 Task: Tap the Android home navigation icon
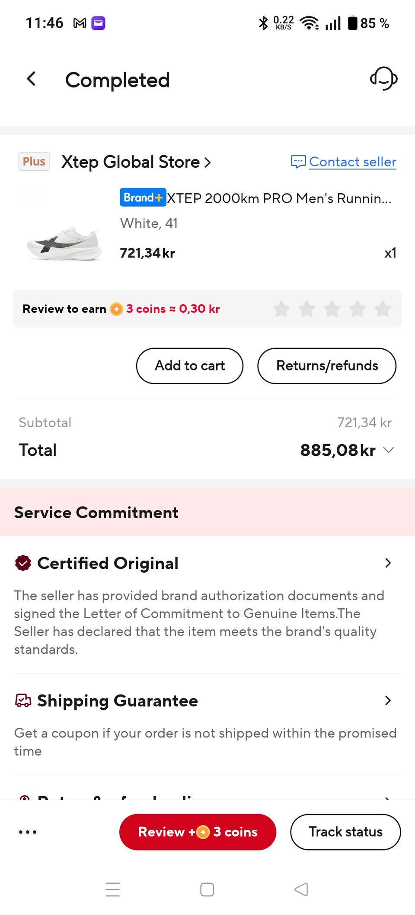coord(207,889)
